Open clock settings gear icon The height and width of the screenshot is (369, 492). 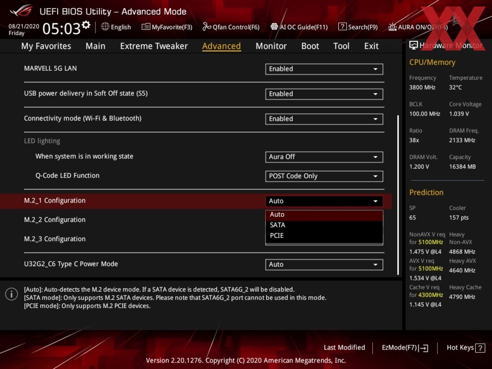click(86, 25)
